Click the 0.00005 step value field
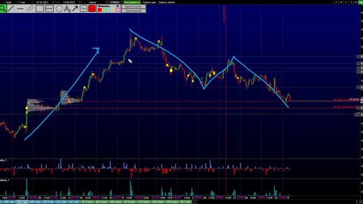The width and height of the screenshot is (363, 204). click(x=115, y=2)
